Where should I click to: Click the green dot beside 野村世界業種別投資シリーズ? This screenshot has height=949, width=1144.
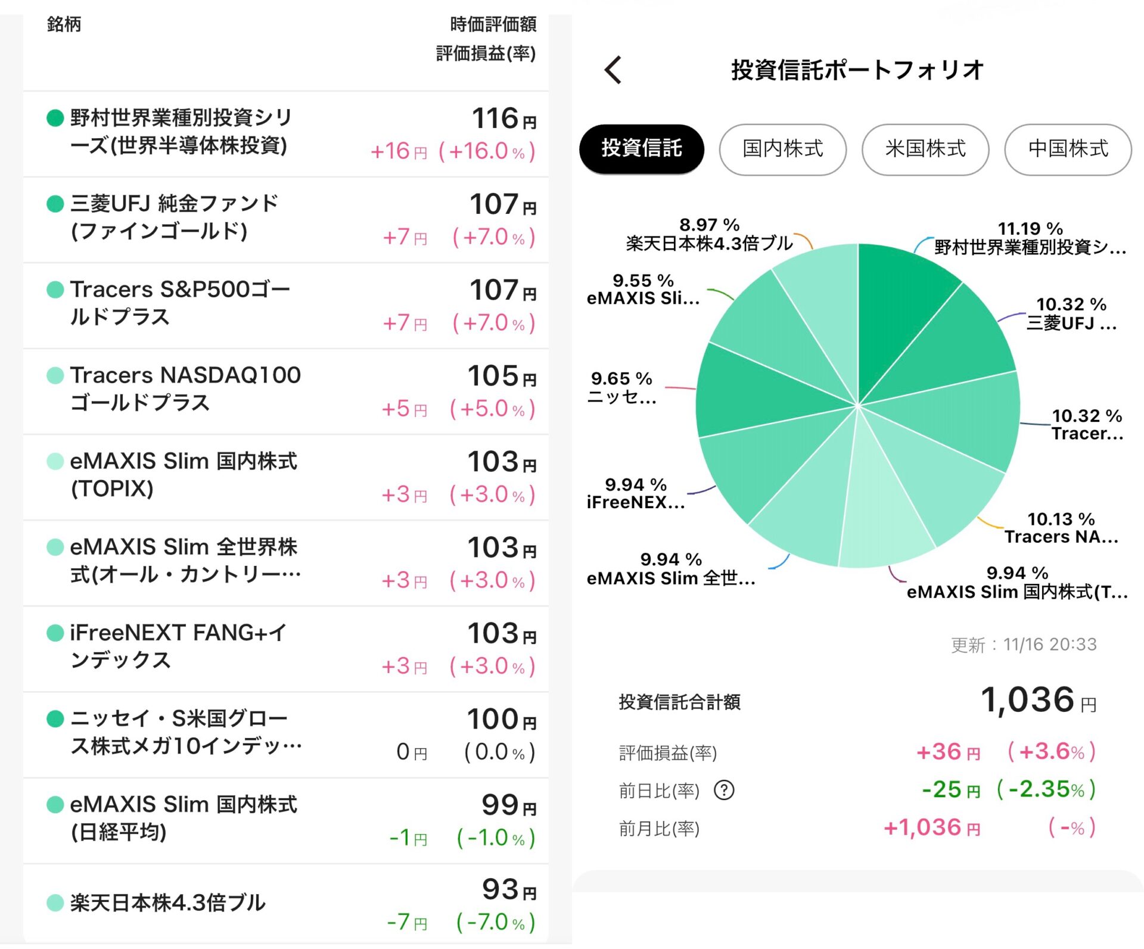(55, 118)
